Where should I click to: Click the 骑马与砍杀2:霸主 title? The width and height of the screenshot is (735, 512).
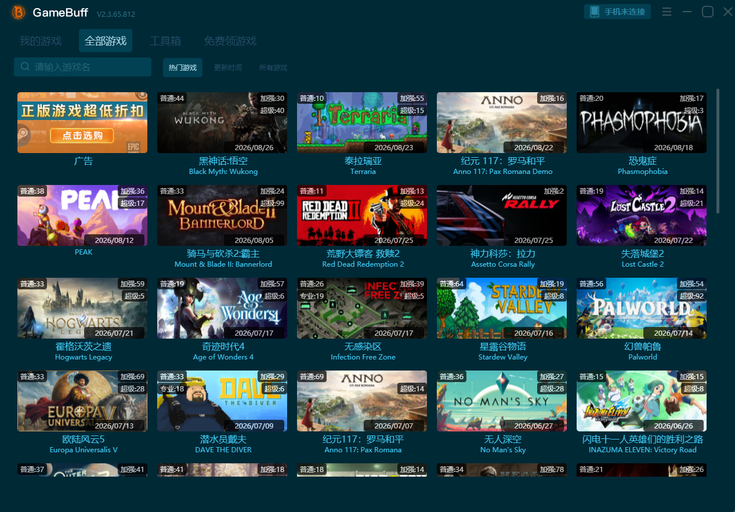coord(223,253)
